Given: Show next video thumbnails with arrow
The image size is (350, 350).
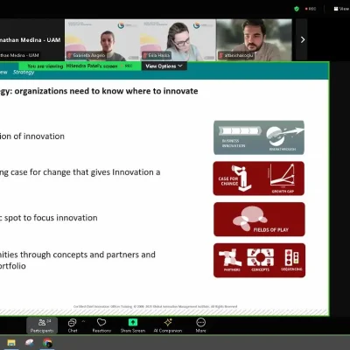Looking at the screenshot, I should (303, 39).
